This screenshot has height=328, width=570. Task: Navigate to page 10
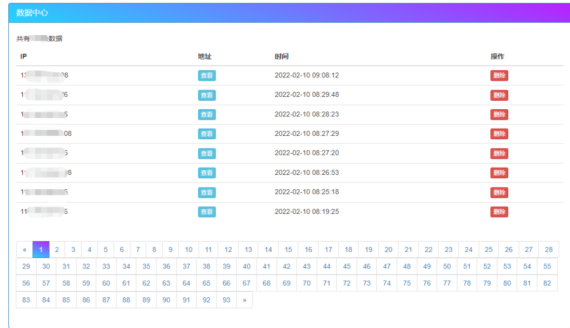[x=189, y=249]
